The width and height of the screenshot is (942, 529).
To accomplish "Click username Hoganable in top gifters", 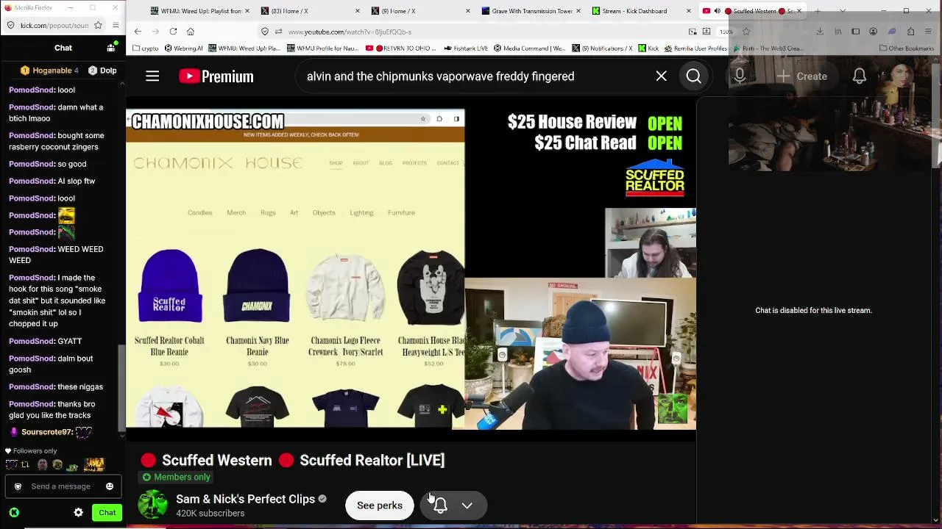I will pyautogui.click(x=52, y=71).
